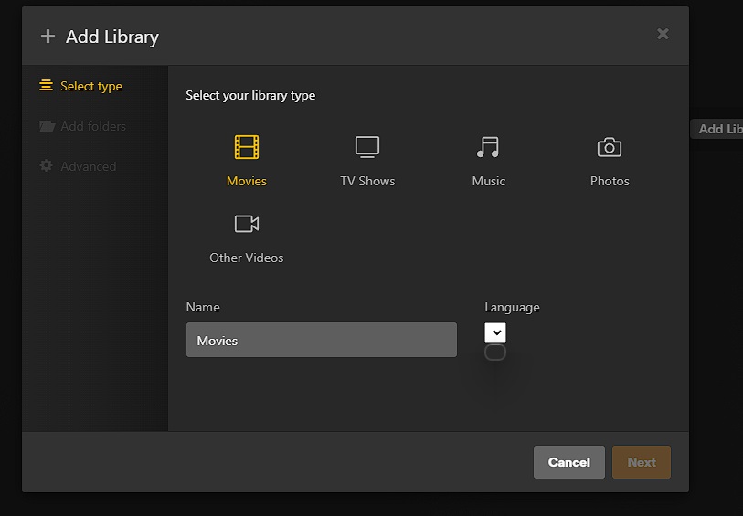Select the Photos camera icon

(610, 147)
